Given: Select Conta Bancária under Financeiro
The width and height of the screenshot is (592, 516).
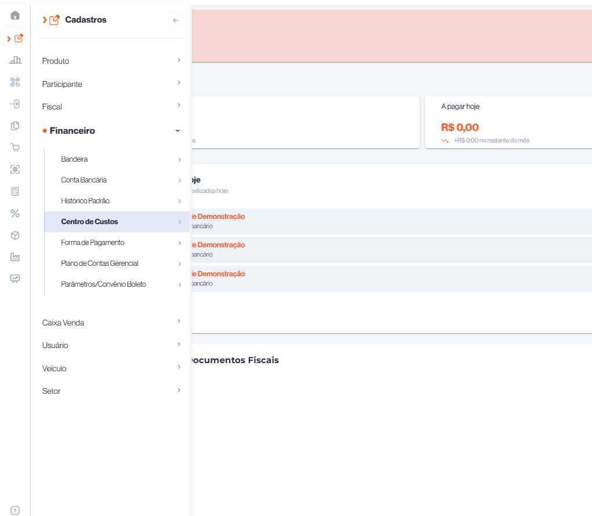Looking at the screenshot, I should 116,180.
